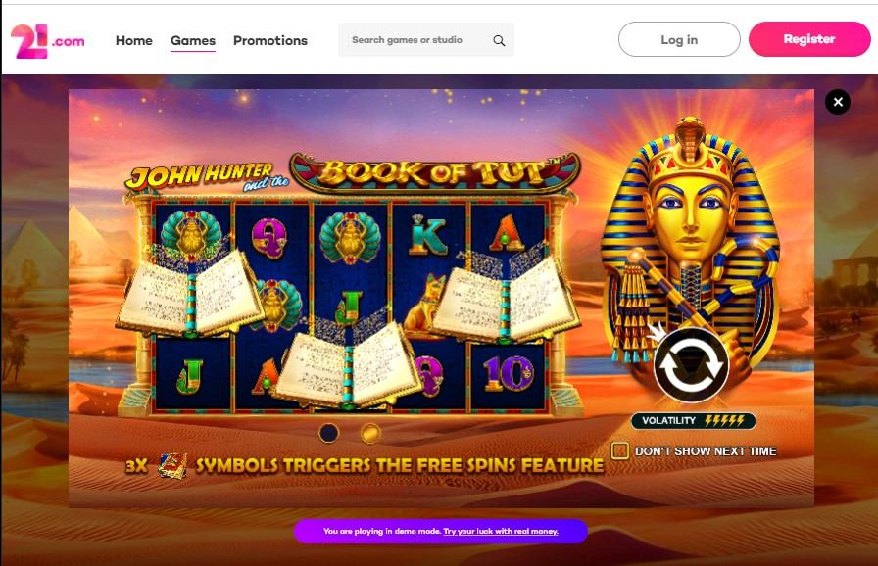
Task: Click the search magnifier icon
Action: point(499,40)
